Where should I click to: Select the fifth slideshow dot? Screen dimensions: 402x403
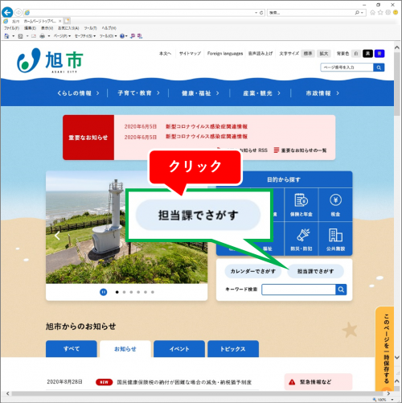click(x=146, y=292)
